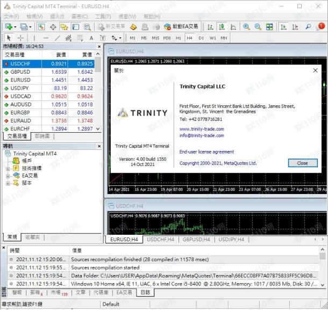Open the arrows objects dropdown
Screen dimensions: 328x310
click(x=120, y=38)
